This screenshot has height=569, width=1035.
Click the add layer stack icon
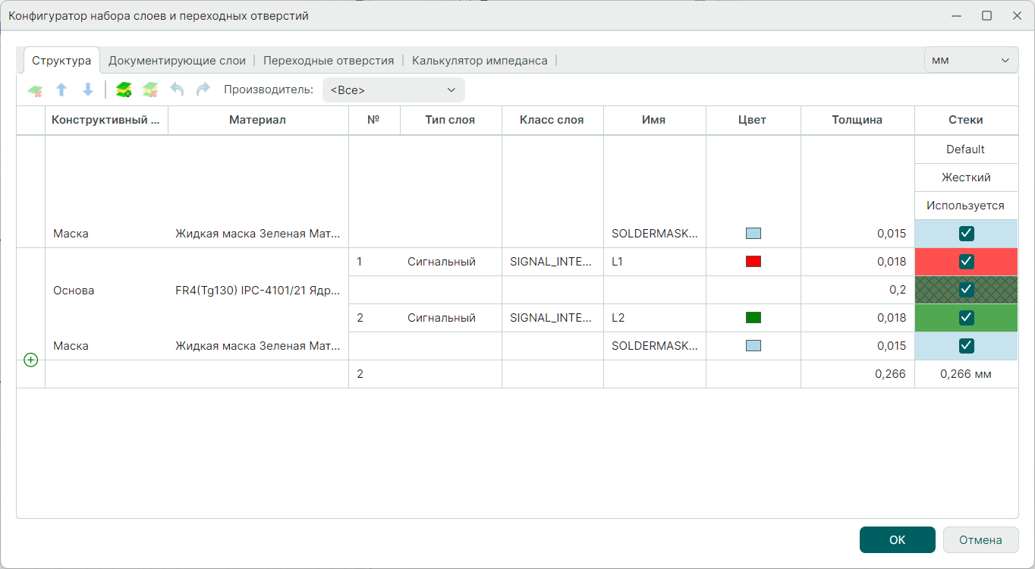tap(124, 90)
